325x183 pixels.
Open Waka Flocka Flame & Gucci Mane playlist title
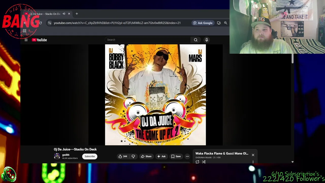coord(222,154)
